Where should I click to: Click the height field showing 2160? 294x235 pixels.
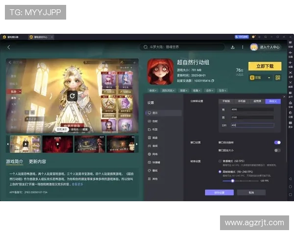pyautogui.click(x=252, y=117)
